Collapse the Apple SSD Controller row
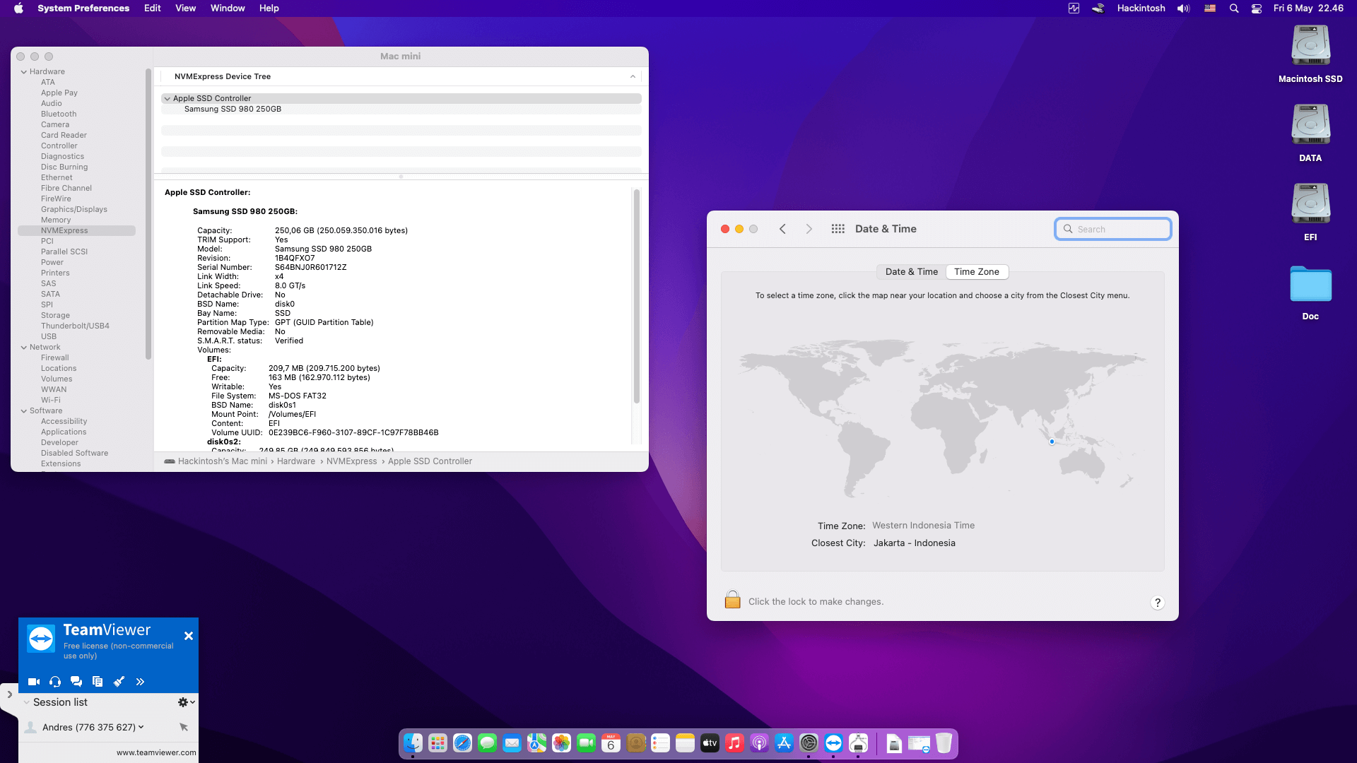Viewport: 1357px width, 763px height. pos(168,99)
